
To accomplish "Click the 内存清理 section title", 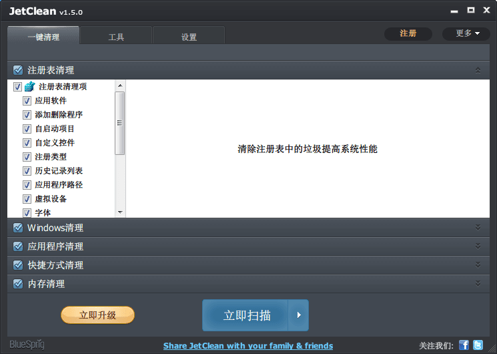I will coord(46,284).
